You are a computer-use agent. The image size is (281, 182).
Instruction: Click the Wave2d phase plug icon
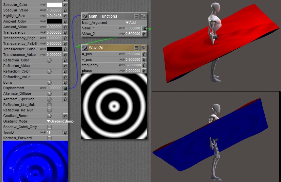pos(144,71)
